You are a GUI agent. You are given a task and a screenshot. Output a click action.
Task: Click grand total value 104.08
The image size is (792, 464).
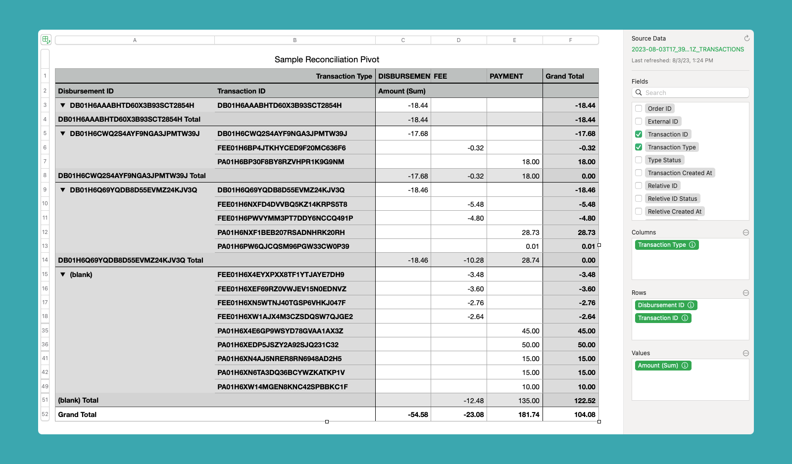click(x=571, y=415)
